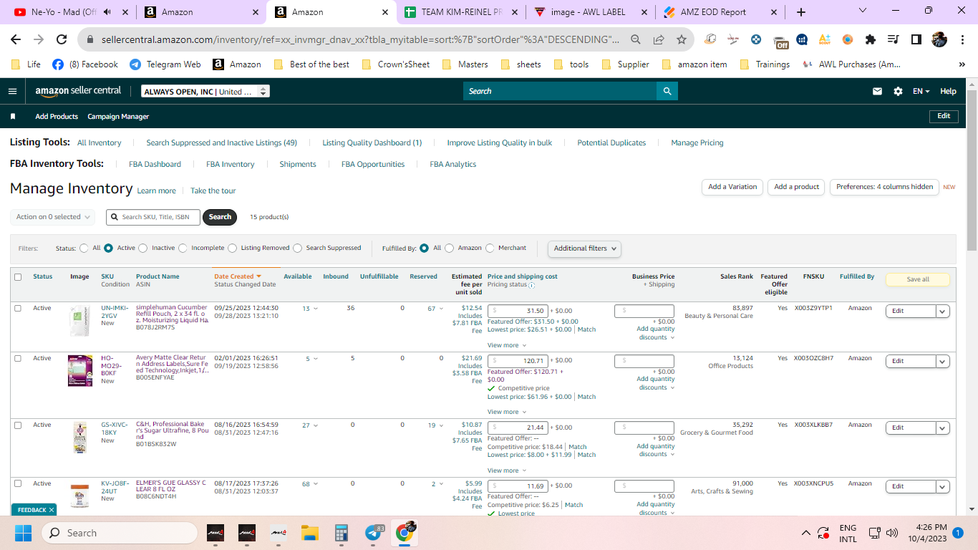Switch to the image - AWL LABEL tab

pos(589,12)
